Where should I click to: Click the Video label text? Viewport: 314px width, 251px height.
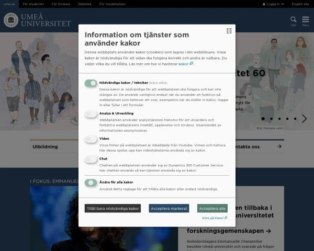(104, 139)
